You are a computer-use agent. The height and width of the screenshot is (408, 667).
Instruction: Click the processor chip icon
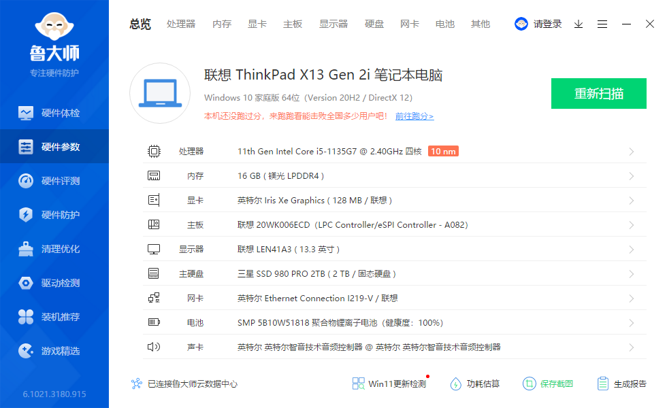pyautogui.click(x=154, y=151)
